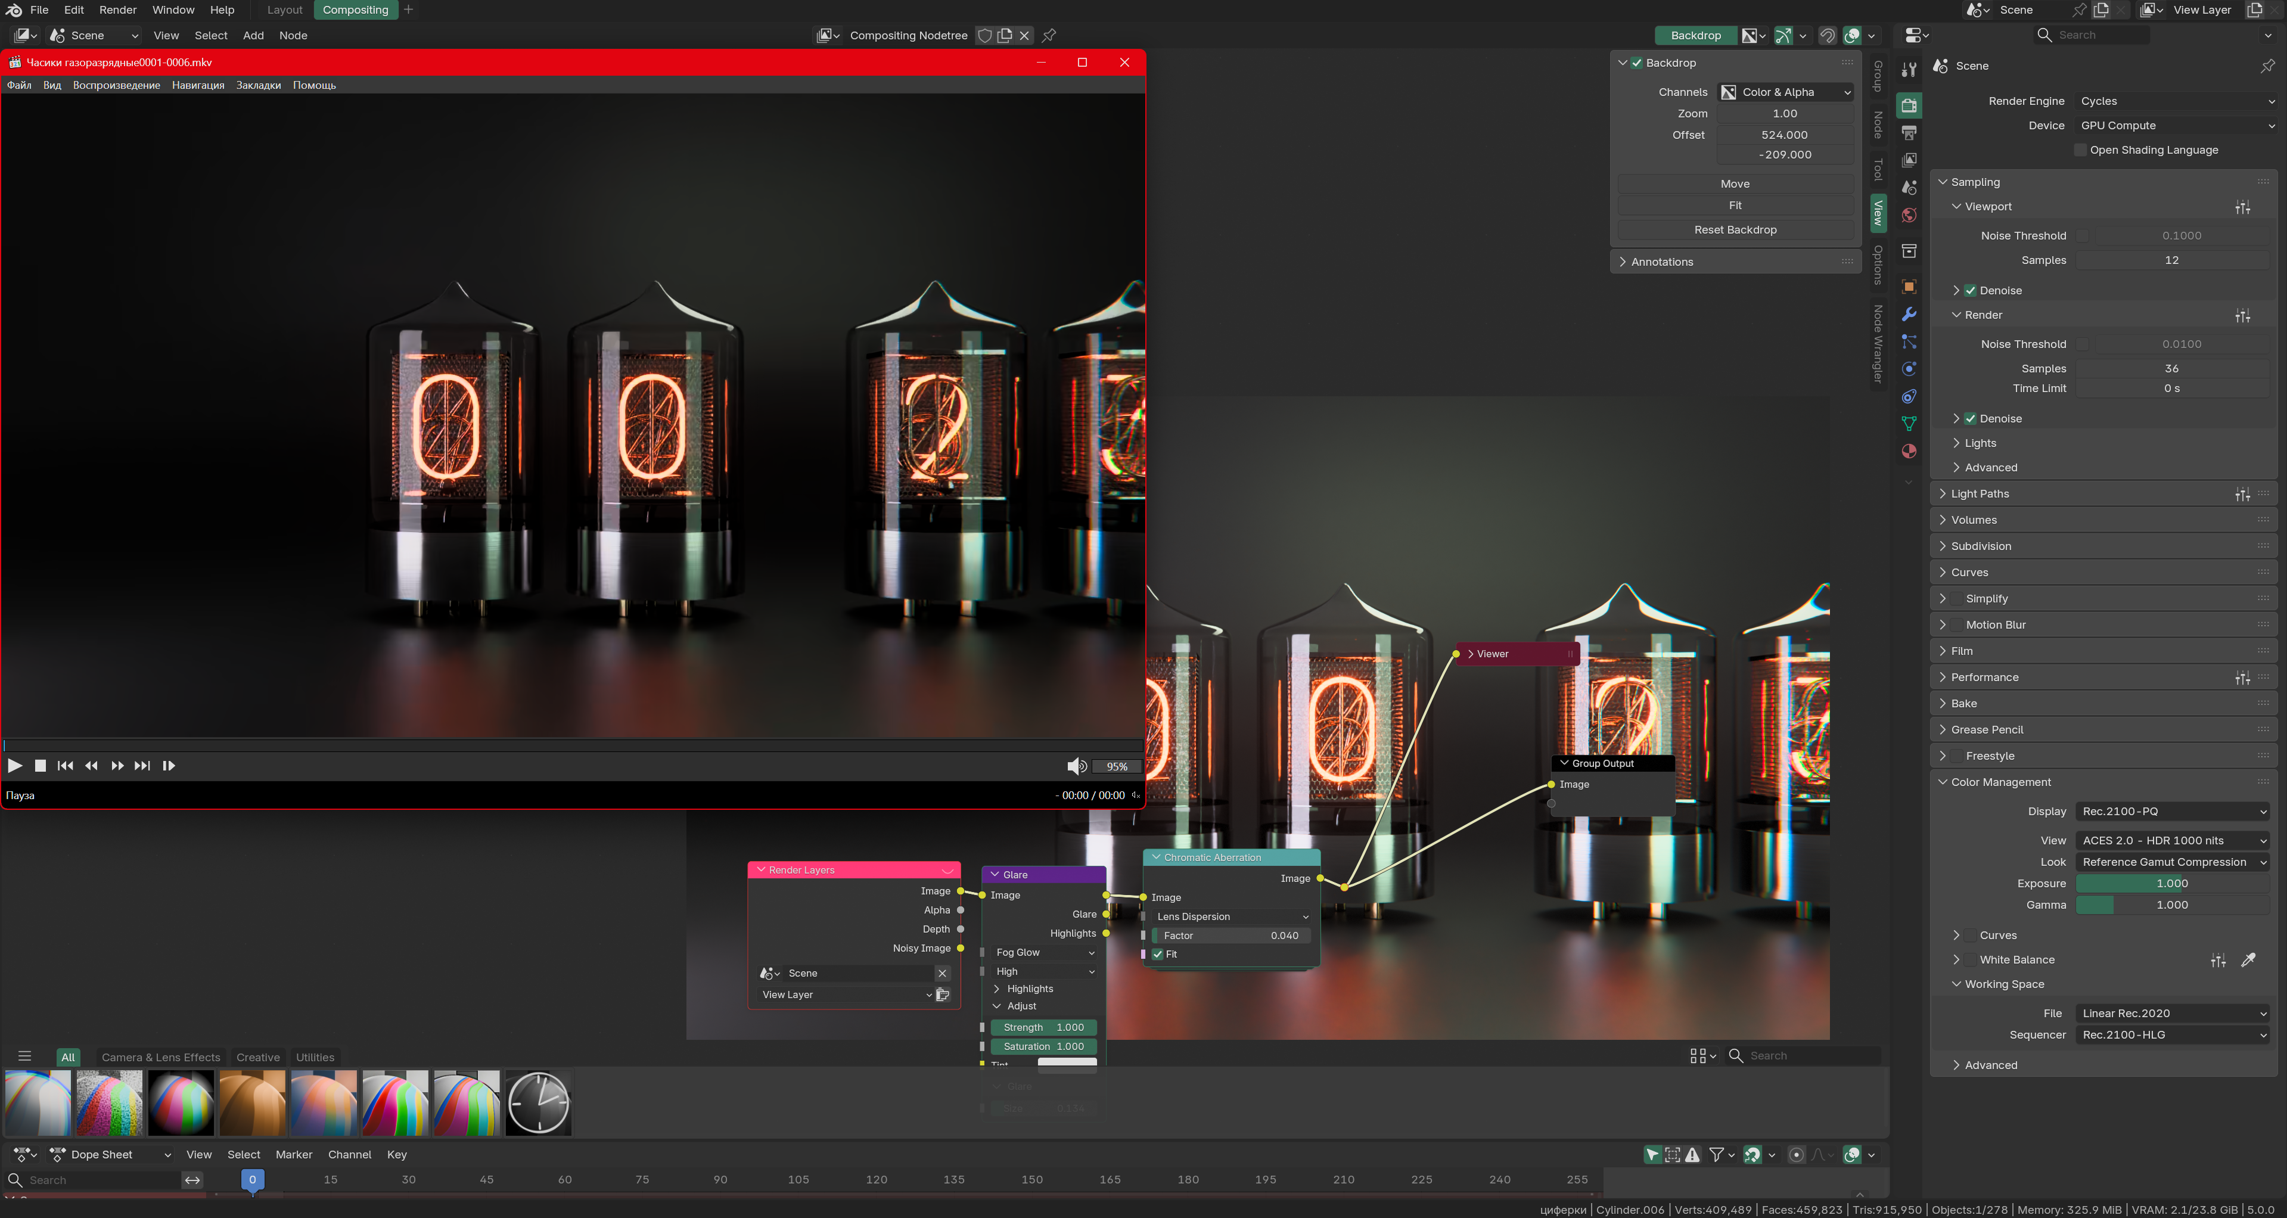This screenshot has width=2287, height=1218.
Task: Open the Material properties tab
Action: pyautogui.click(x=1909, y=451)
